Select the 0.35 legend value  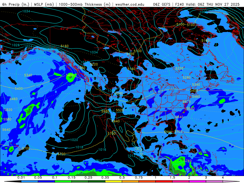click(105, 178)
